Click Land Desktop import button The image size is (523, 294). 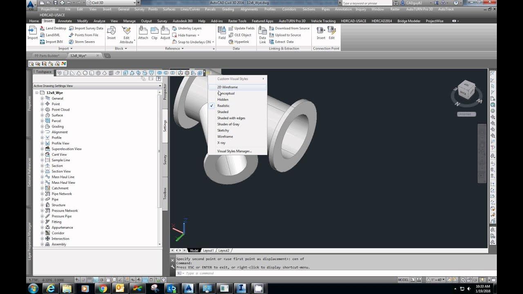(53, 29)
